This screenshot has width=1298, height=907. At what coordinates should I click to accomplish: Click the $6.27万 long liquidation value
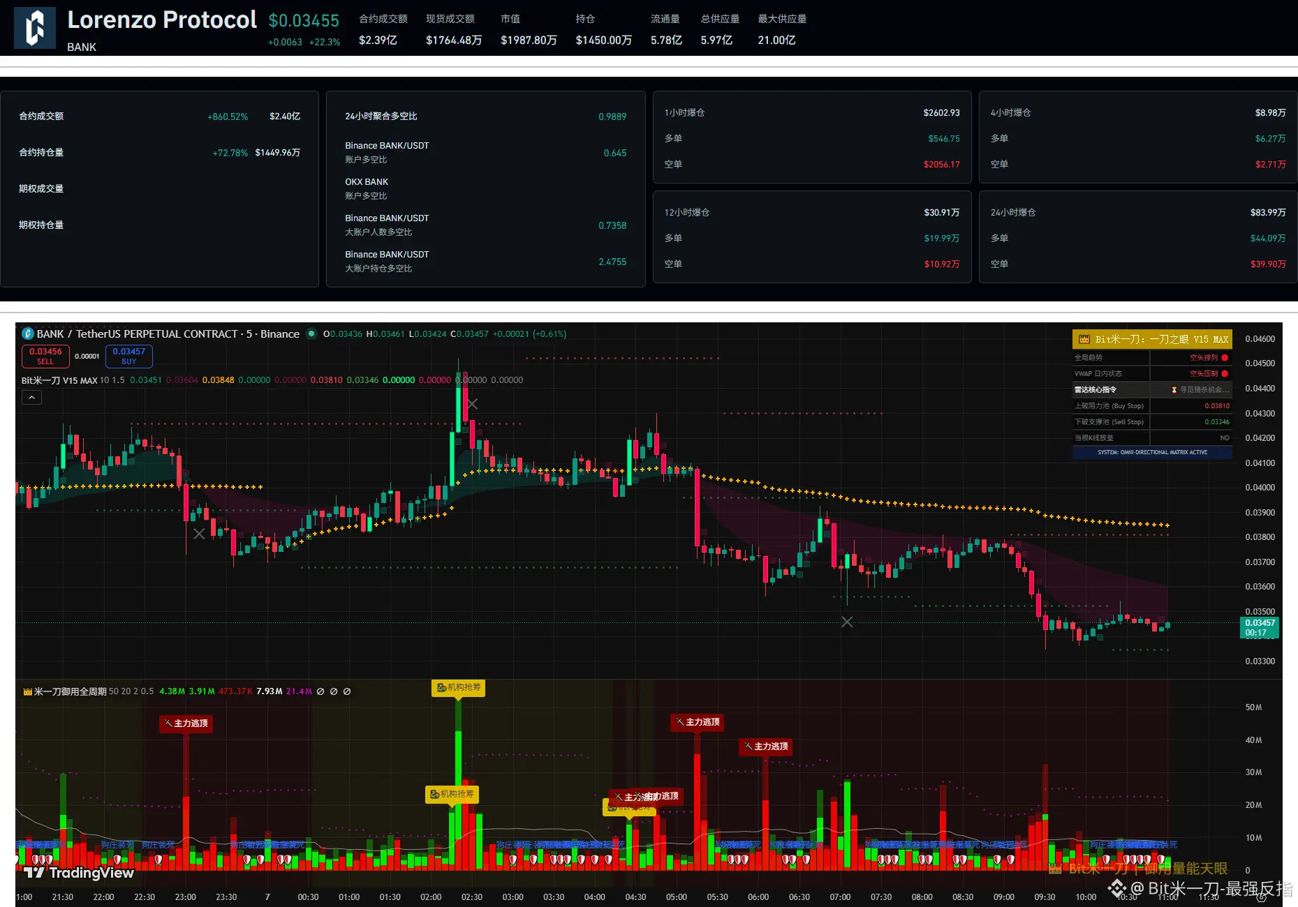(x=1270, y=139)
